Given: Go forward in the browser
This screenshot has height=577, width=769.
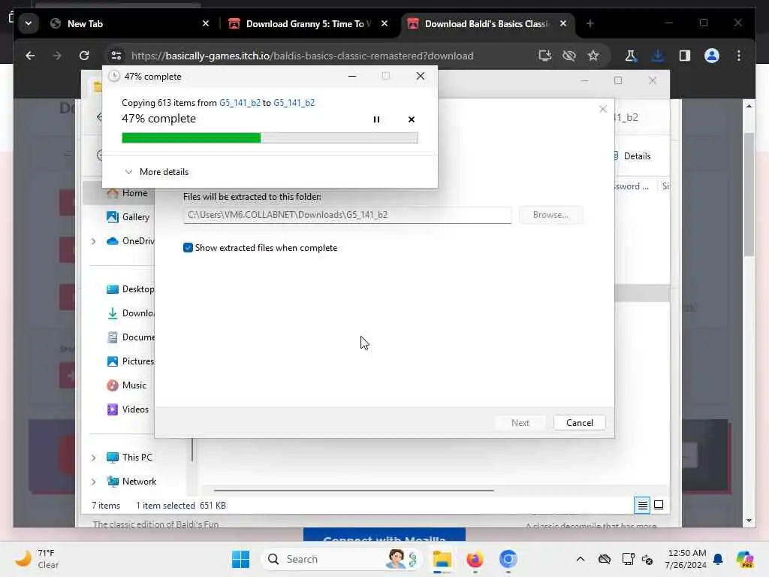Looking at the screenshot, I should [57, 56].
